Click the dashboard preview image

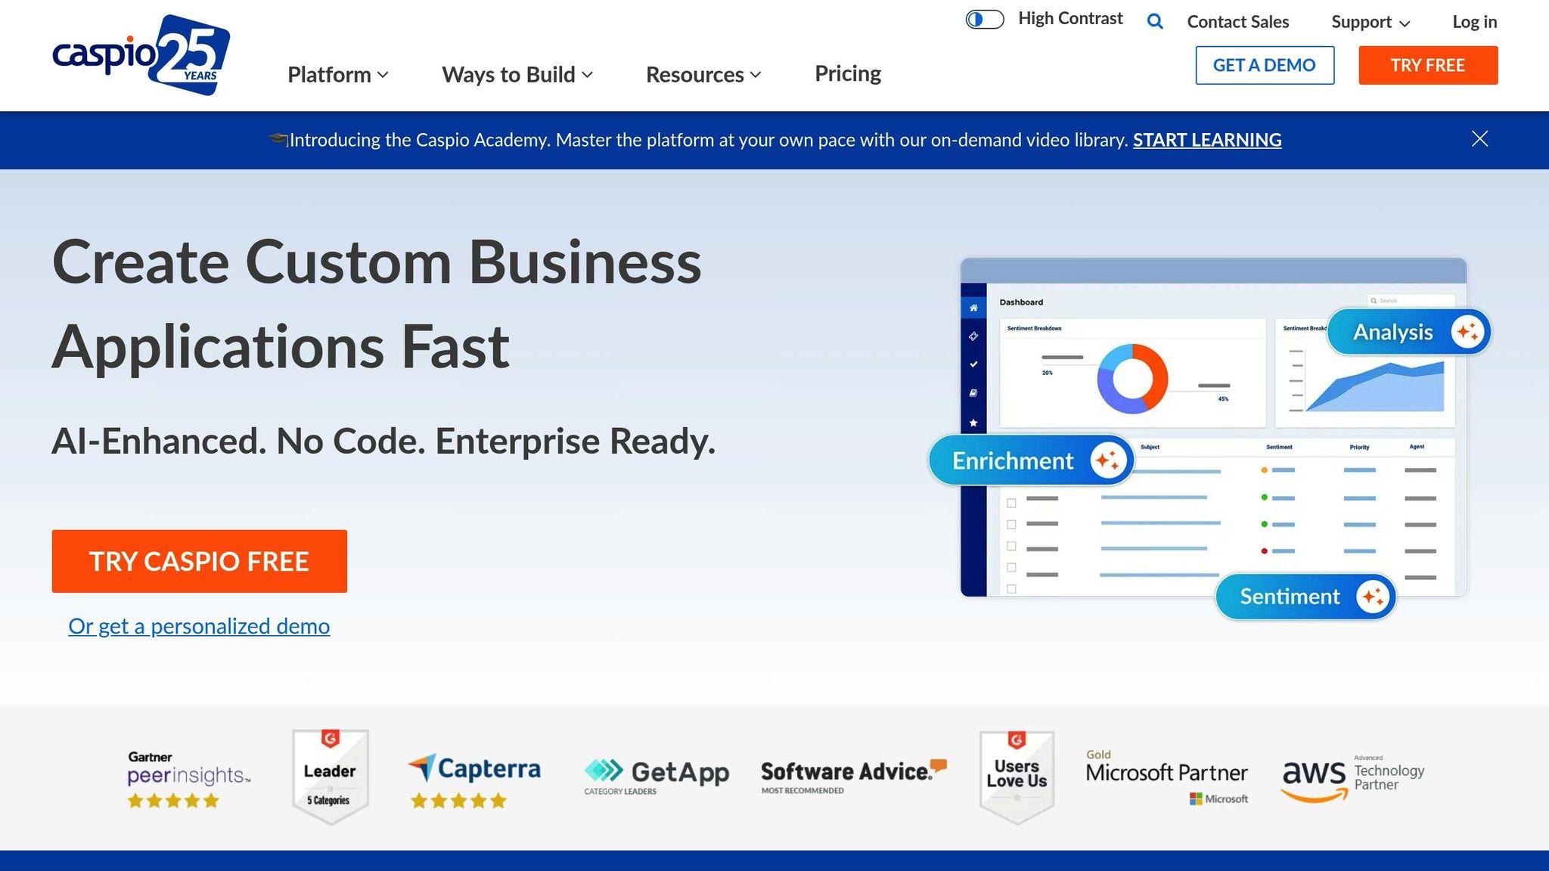click(1212, 428)
